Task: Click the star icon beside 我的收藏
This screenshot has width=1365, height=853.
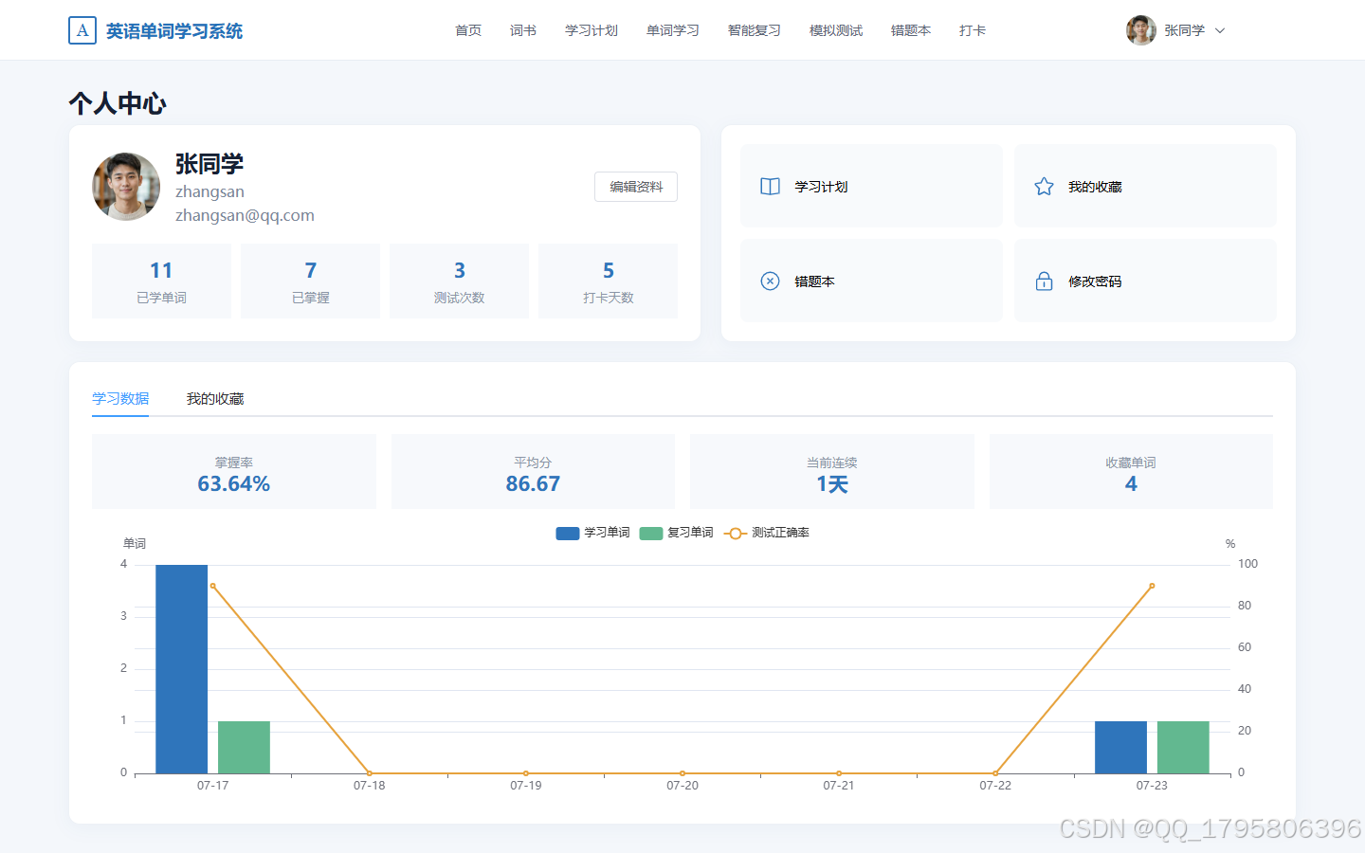Action: point(1044,187)
